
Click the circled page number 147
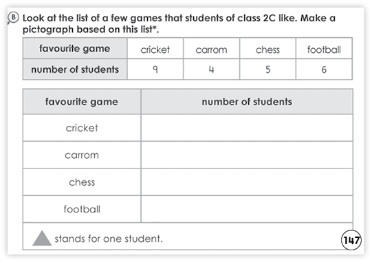pos(351,240)
